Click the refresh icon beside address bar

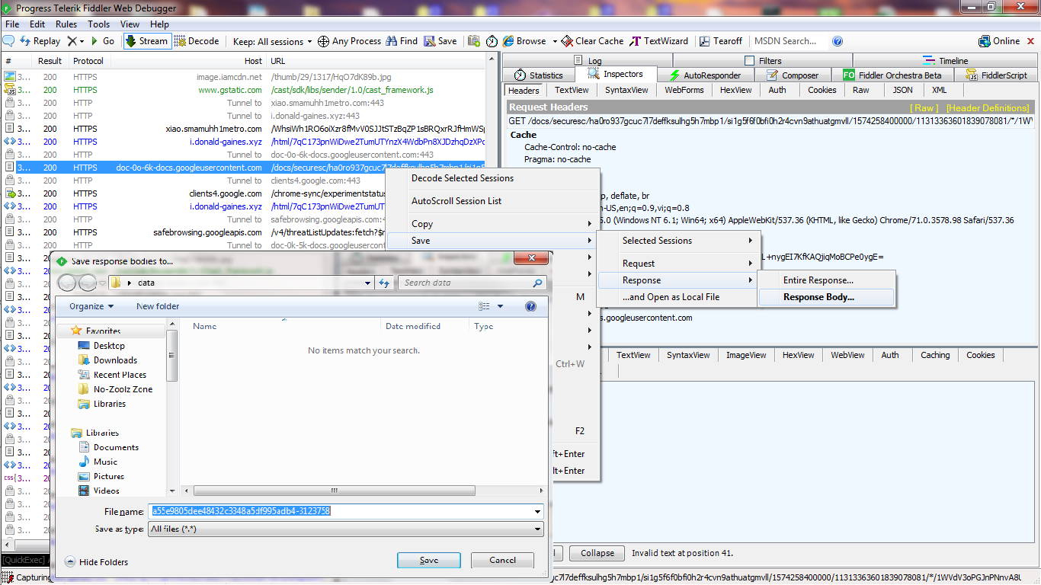point(385,283)
